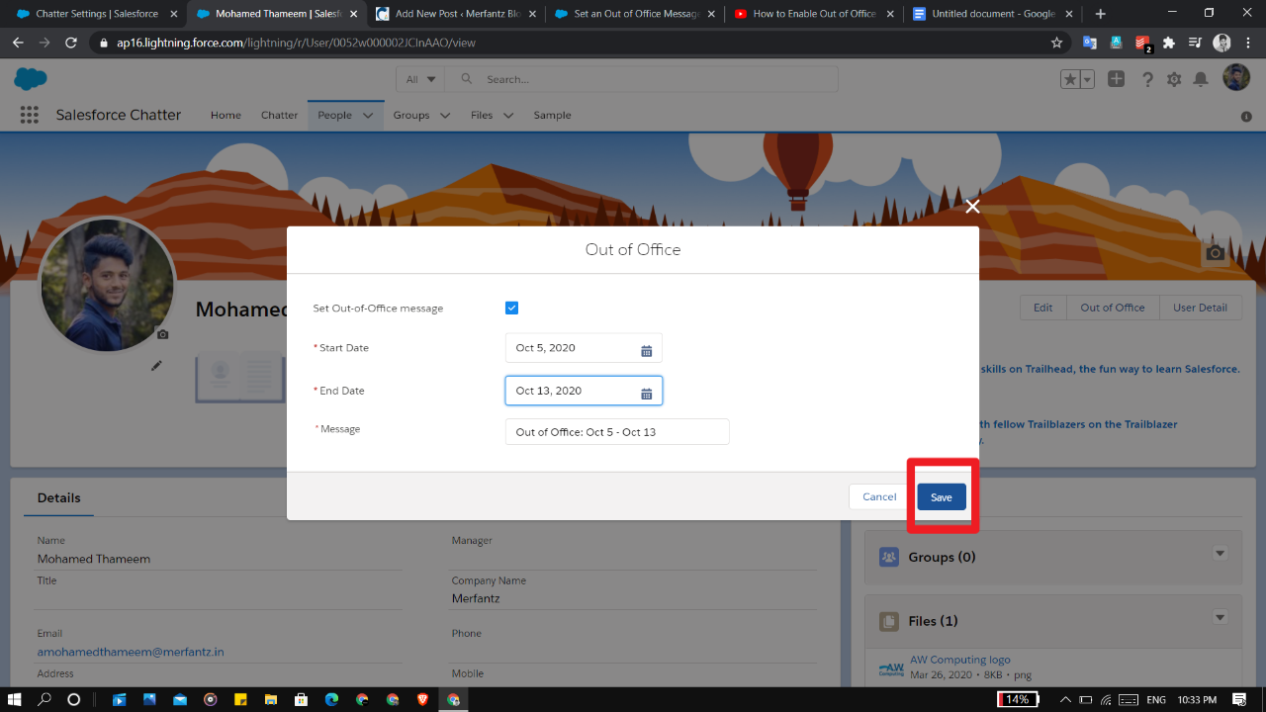Open Global Actions plus menu
The height and width of the screenshot is (712, 1266).
pos(1116,79)
